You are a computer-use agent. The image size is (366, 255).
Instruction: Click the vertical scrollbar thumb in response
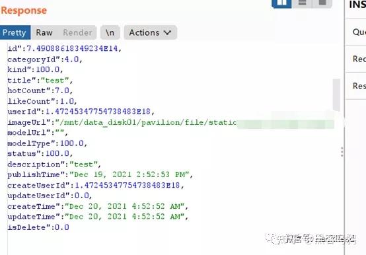coord(336,95)
